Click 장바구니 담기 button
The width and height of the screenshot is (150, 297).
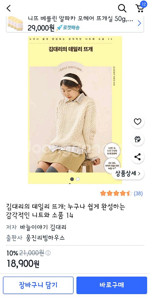(38, 285)
